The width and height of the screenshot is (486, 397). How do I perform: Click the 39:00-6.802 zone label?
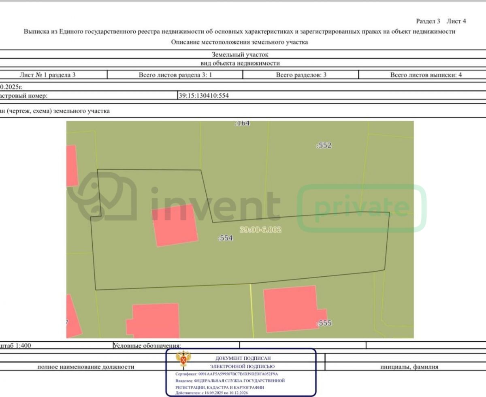(x=260, y=230)
